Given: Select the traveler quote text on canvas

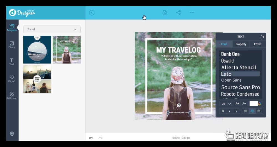Looking at the screenshot, I should click(x=178, y=58).
